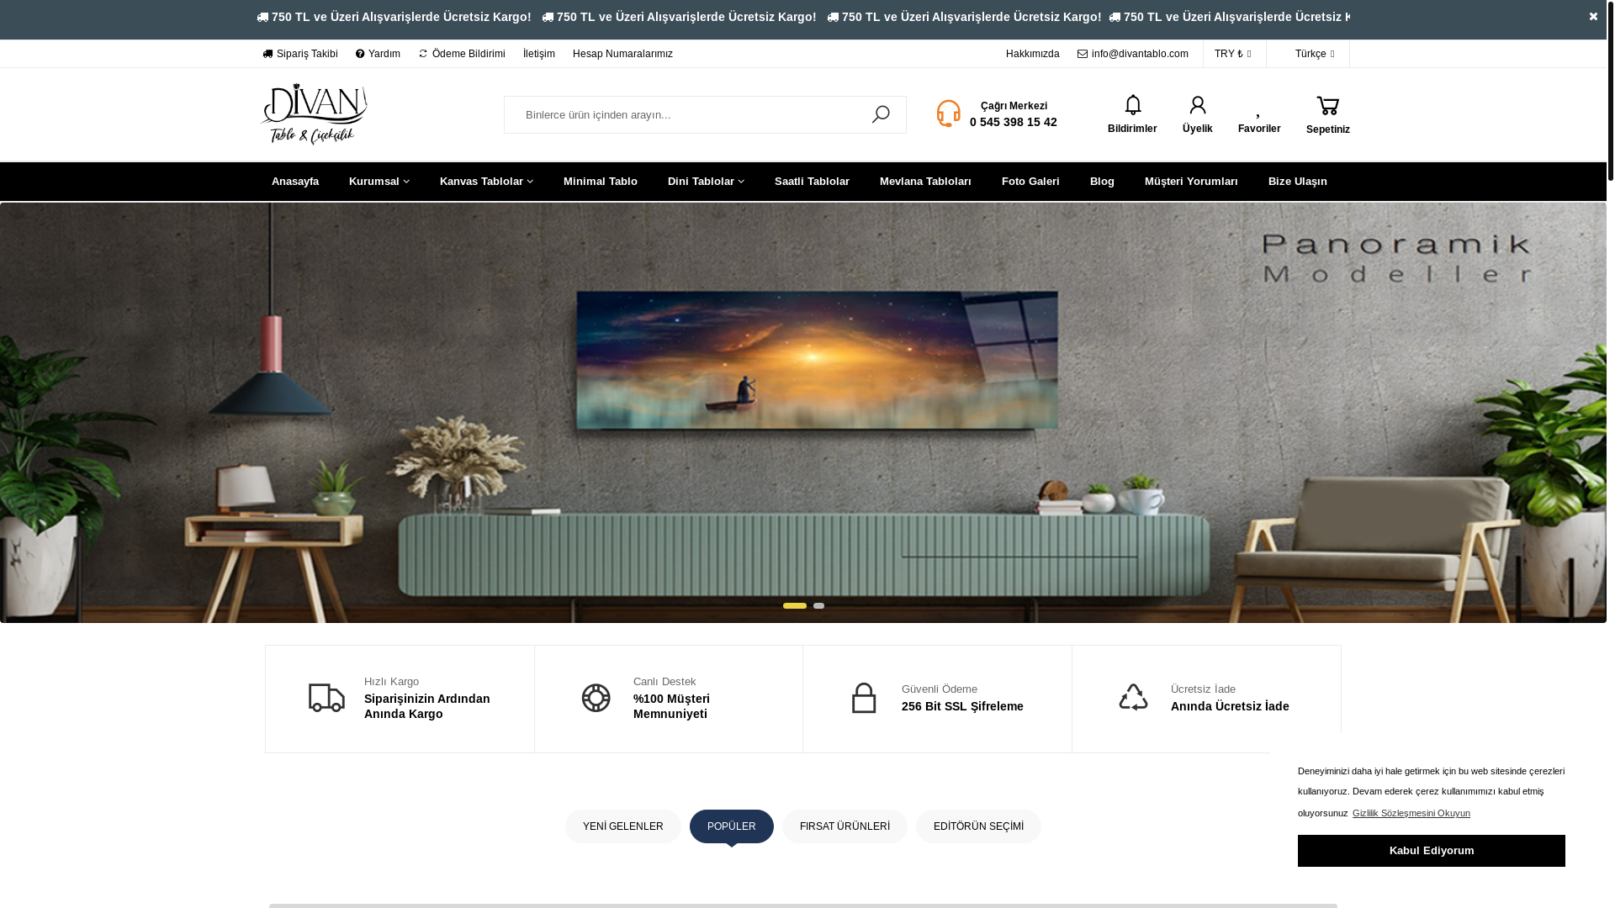The image size is (1615, 908).
Task: Close the free shipping announcement bar
Action: click(x=1593, y=17)
